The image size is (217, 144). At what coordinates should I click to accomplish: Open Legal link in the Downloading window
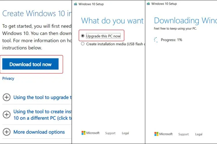click(199, 134)
